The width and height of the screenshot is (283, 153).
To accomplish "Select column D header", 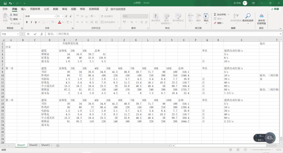I will (x=50, y=40).
